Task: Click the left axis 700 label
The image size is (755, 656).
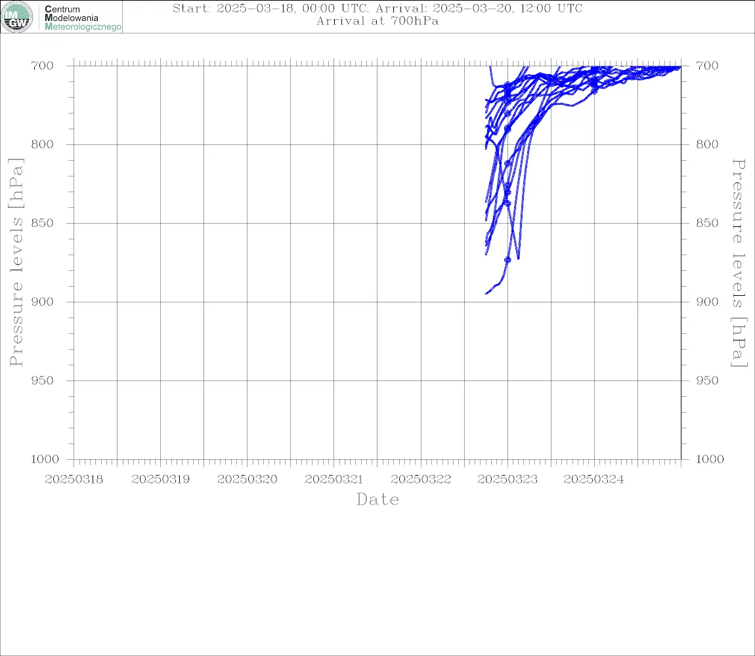Action: (x=43, y=66)
